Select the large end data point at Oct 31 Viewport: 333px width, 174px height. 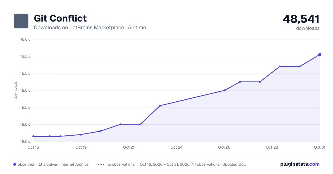[320, 54]
